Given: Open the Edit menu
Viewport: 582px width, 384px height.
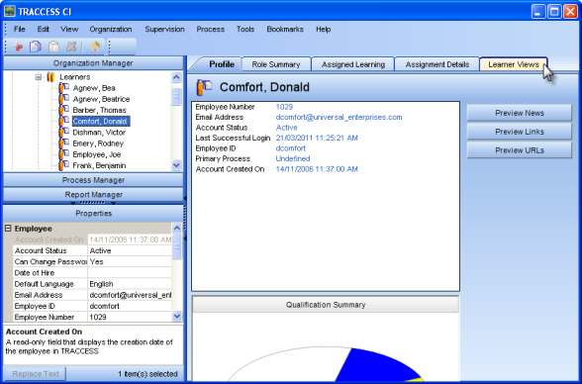Looking at the screenshot, I should click(x=44, y=30).
